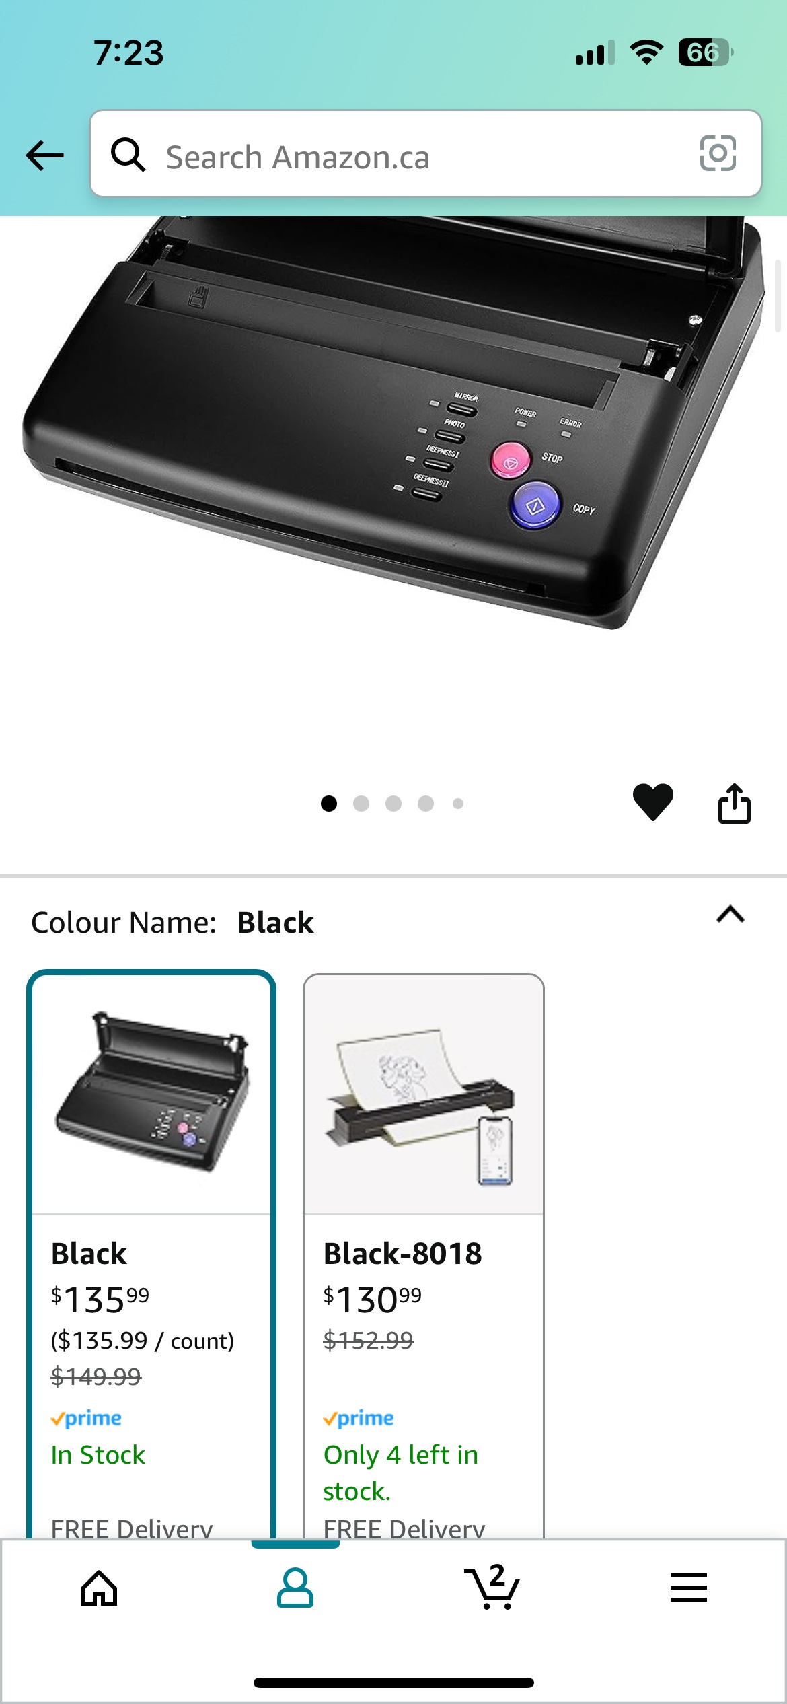
Task: Tap the $130.99 price for Black-8018
Action: tap(373, 1299)
